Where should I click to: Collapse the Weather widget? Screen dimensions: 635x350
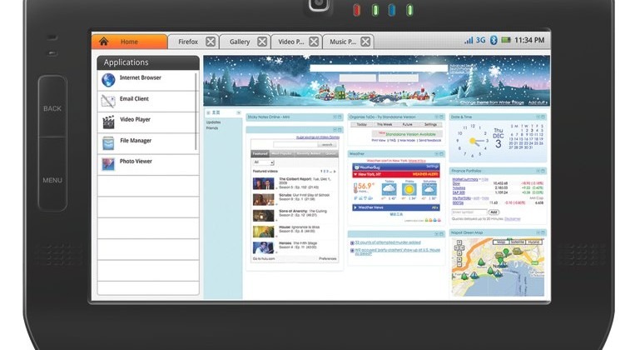435,154
